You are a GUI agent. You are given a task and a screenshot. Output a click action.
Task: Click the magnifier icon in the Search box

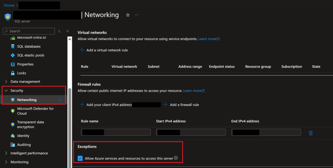coord(6,31)
